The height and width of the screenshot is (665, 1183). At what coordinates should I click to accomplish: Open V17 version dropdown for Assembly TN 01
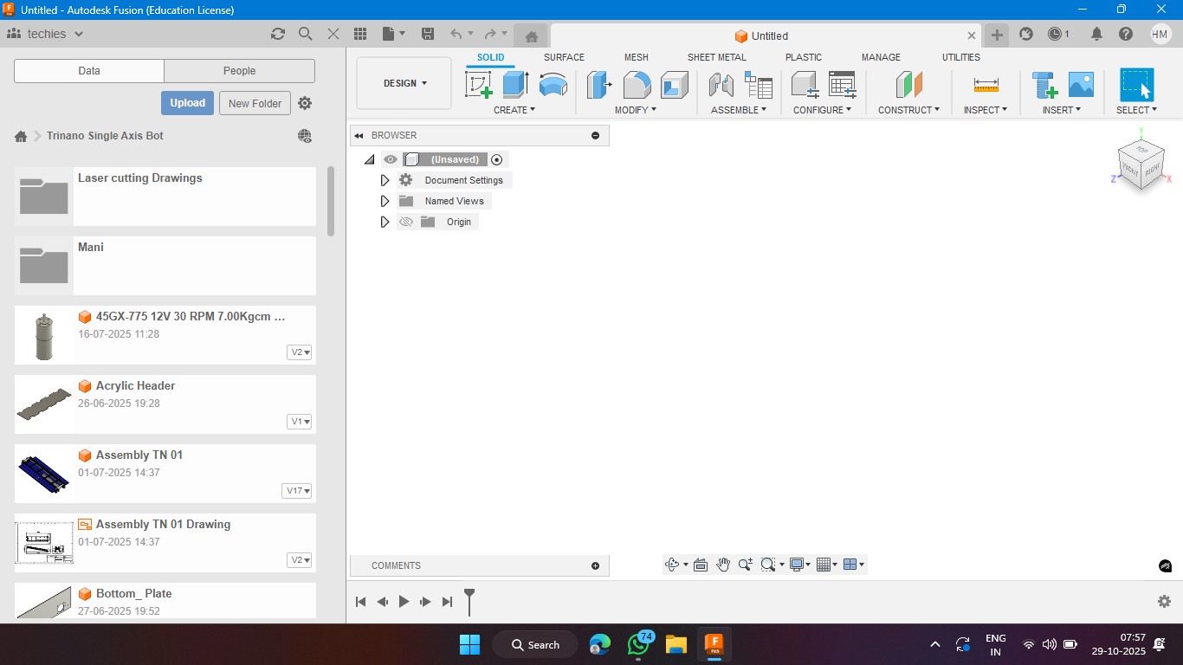coord(297,491)
